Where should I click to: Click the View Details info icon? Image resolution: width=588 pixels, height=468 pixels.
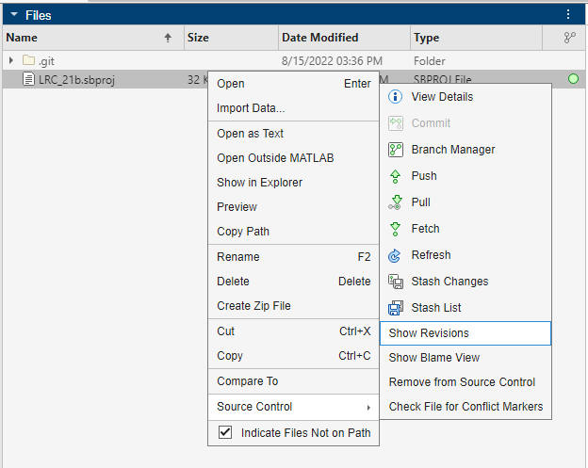pos(396,97)
